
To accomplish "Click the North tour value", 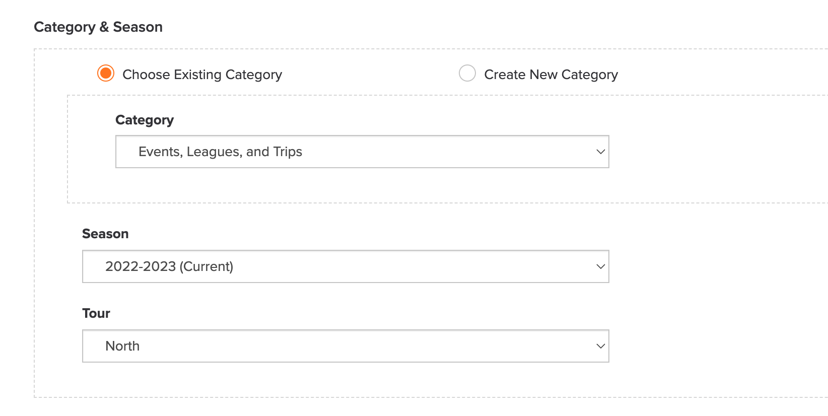I will [122, 346].
